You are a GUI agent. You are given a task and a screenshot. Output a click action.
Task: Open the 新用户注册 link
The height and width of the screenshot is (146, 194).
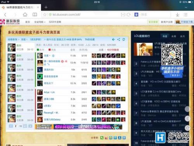pyautogui.click(x=166, y=22)
